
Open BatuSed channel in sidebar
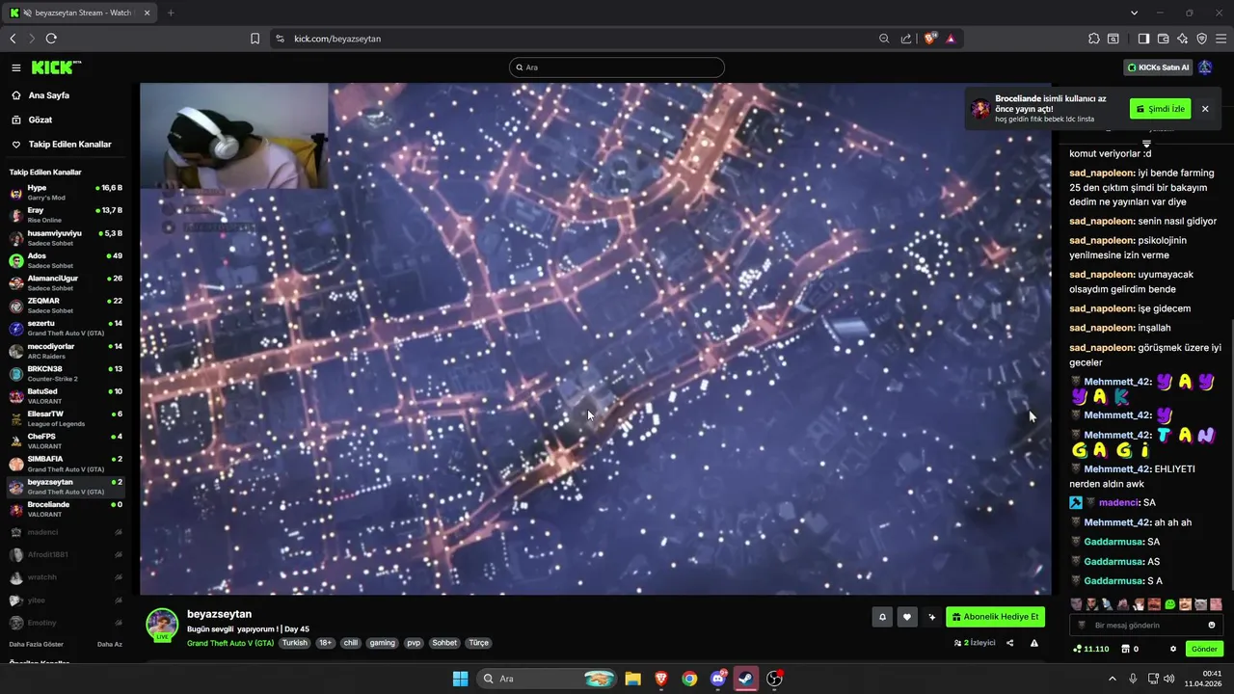pos(66,395)
